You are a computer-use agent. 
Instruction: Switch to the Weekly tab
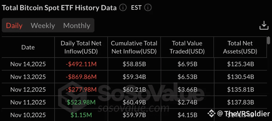point(43,26)
